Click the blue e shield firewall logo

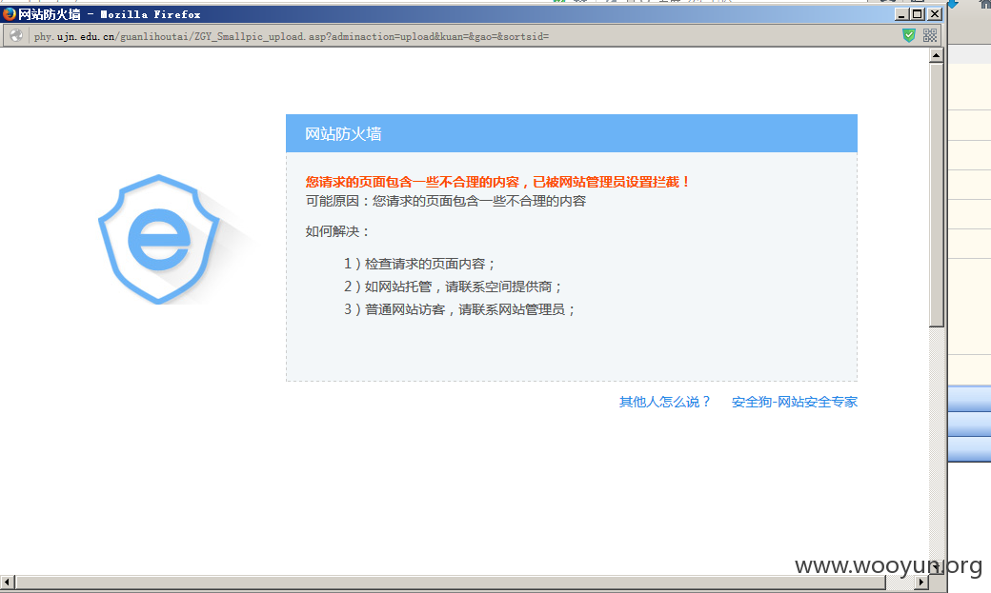(x=159, y=239)
